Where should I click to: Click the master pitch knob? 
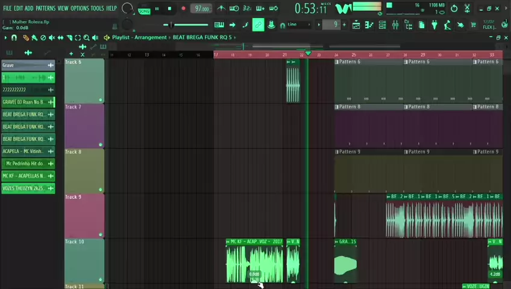[x=127, y=25]
